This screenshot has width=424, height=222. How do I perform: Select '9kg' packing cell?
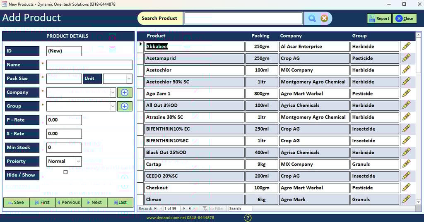click(262, 164)
